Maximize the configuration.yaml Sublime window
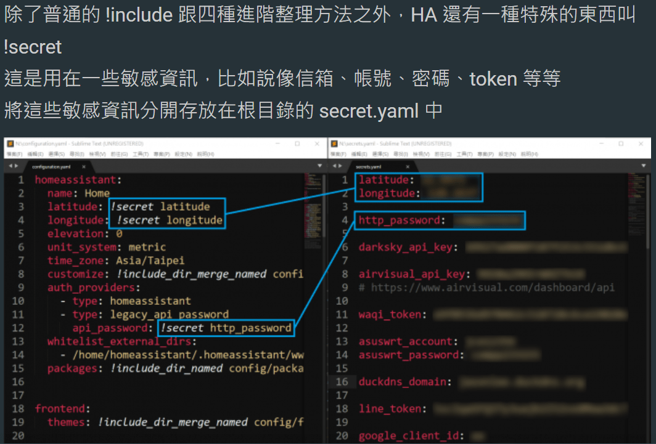Viewport: 656px width, 444px height. click(297, 143)
